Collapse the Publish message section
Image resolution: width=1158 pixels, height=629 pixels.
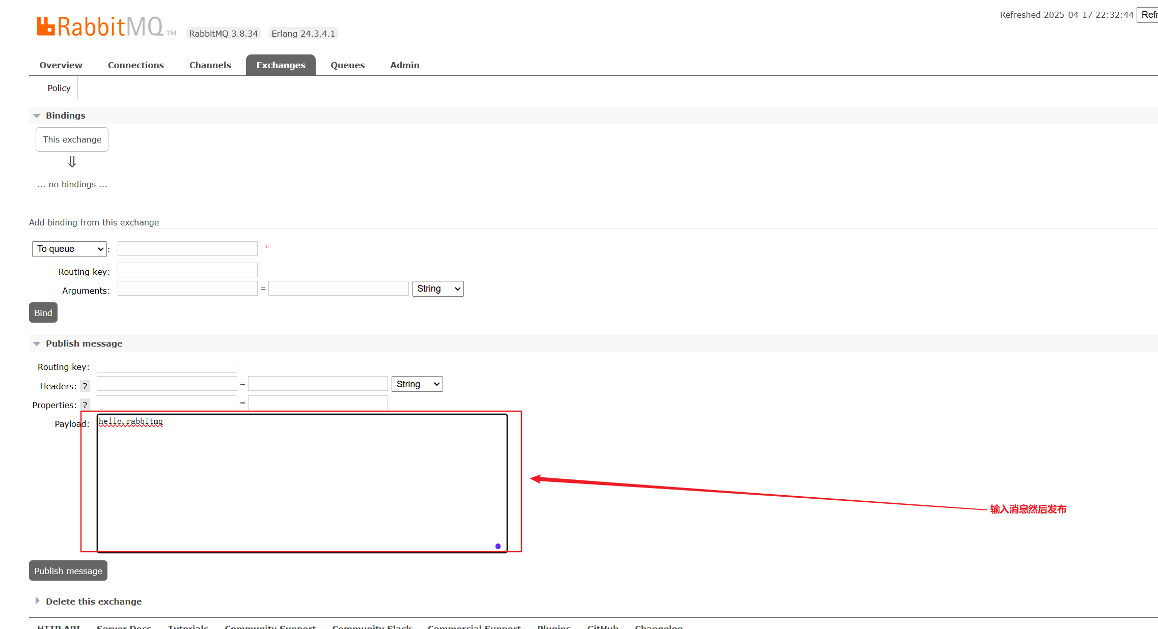(37, 344)
